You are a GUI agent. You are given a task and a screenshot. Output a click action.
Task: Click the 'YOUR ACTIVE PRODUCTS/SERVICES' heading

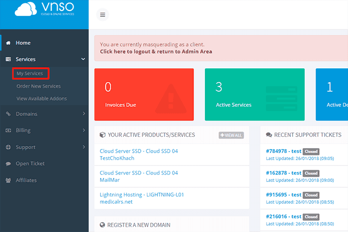[x=151, y=135]
